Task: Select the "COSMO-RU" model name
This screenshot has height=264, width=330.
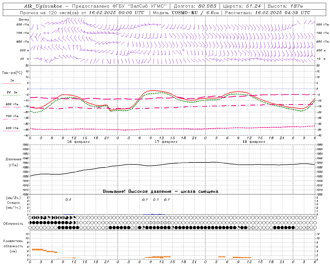Action: coord(185,13)
